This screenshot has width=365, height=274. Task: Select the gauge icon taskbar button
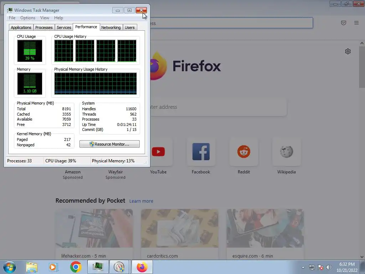tap(119, 267)
